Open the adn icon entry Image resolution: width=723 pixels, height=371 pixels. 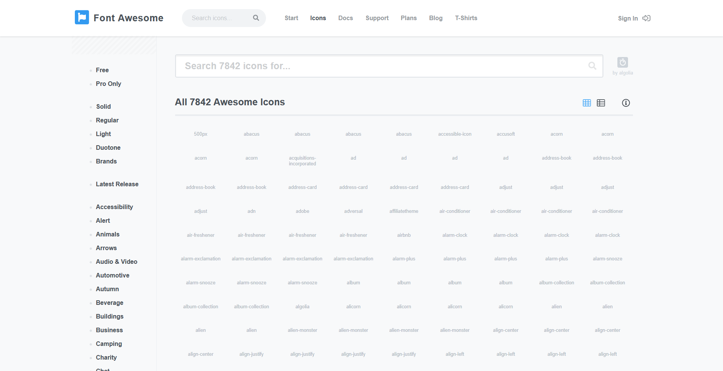(252, 211)
